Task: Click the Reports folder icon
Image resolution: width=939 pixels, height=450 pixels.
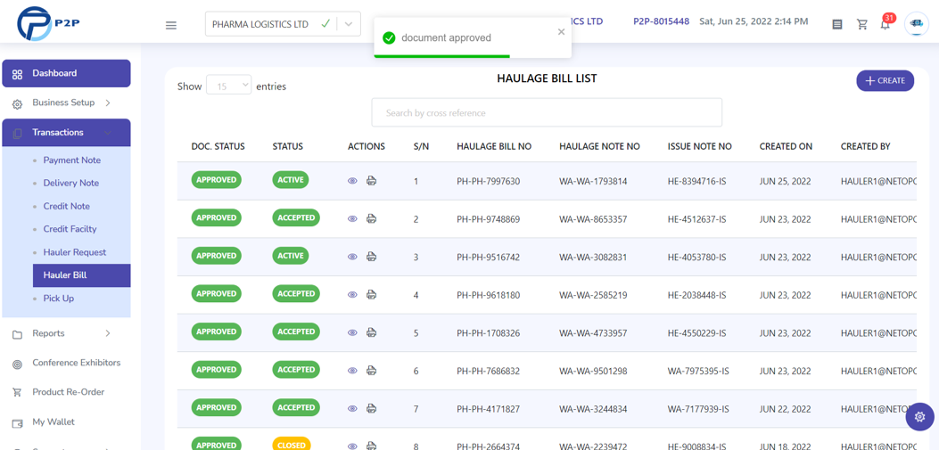Action: (17, 334)
